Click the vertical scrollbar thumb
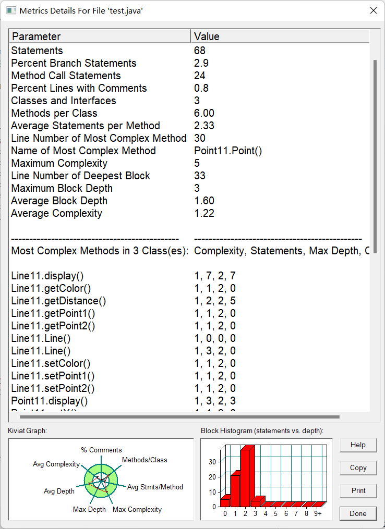This screenshot has height=529, width=385. coord(375,157)
